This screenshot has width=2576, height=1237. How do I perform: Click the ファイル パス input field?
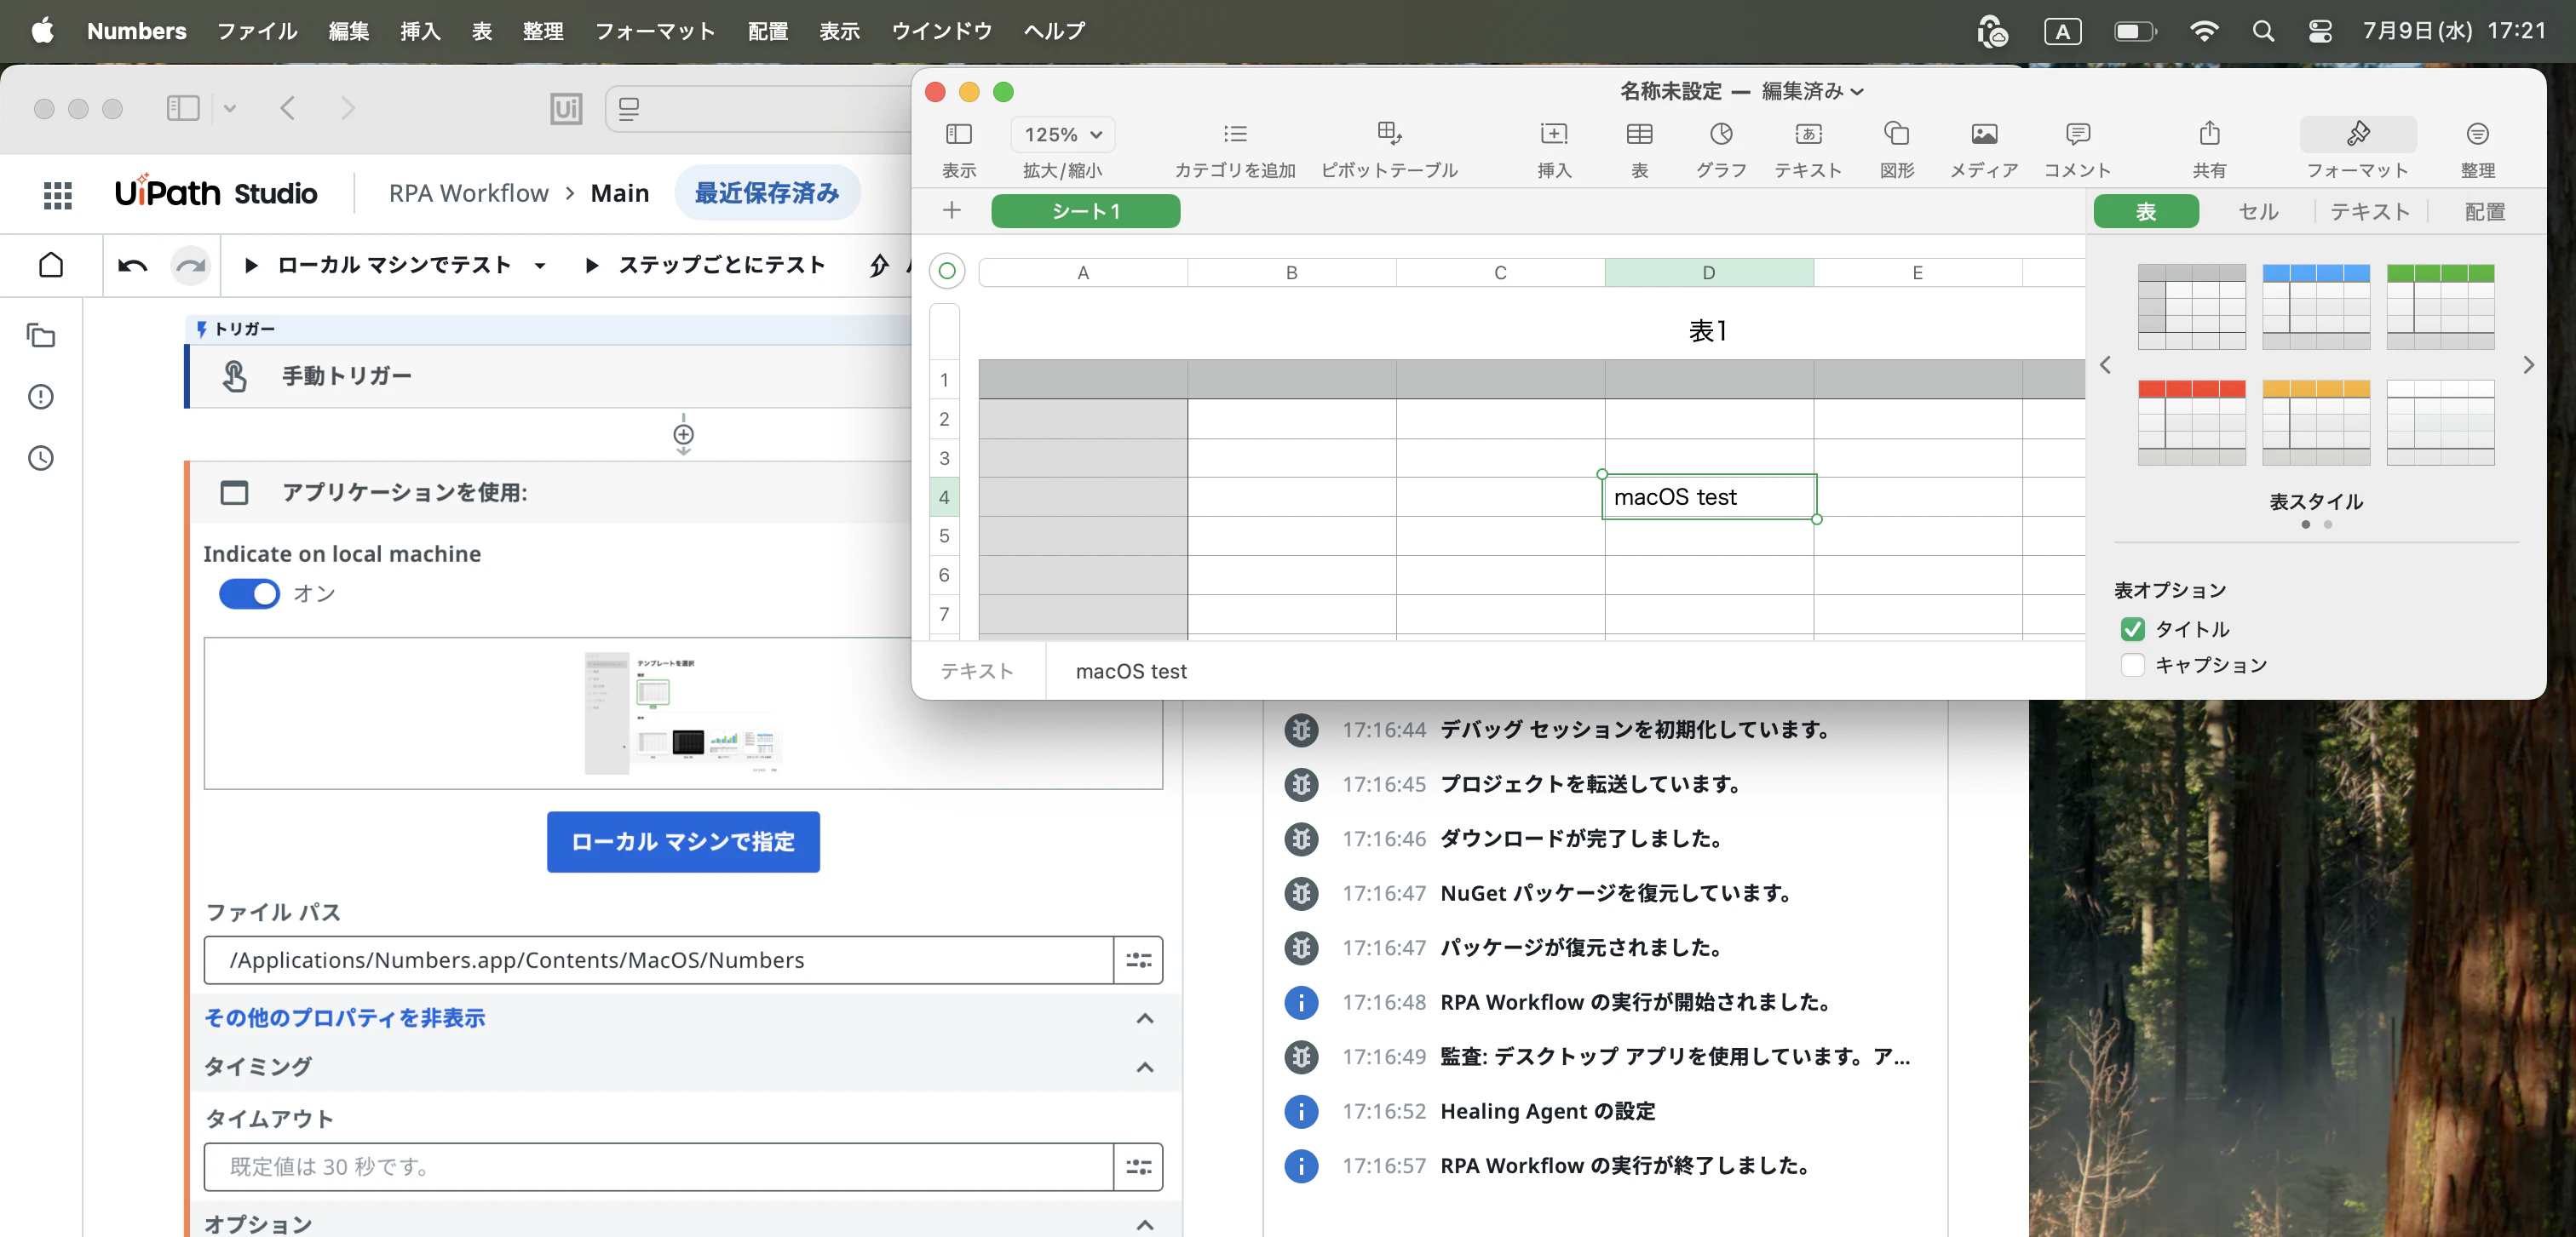659,959
